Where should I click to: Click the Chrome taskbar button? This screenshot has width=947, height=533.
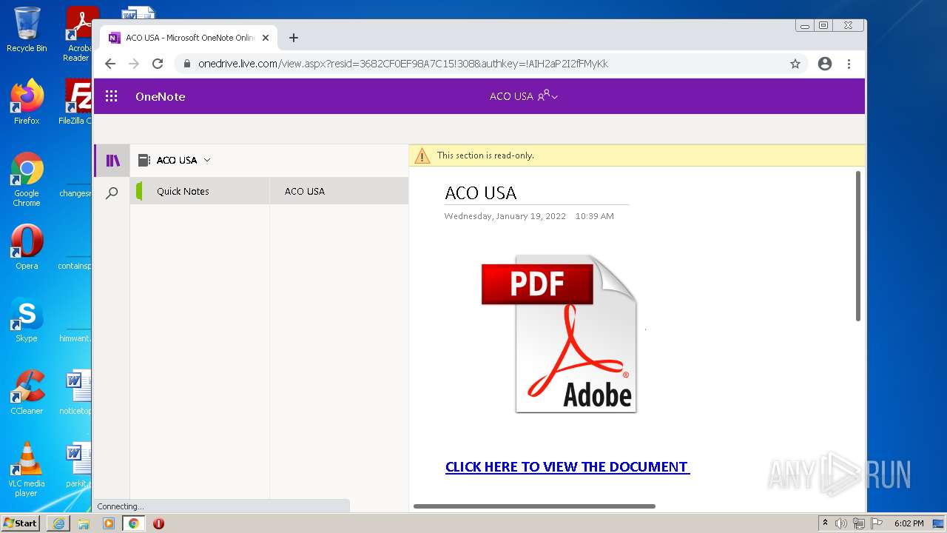pyautogui.click(x=134, y=523)
